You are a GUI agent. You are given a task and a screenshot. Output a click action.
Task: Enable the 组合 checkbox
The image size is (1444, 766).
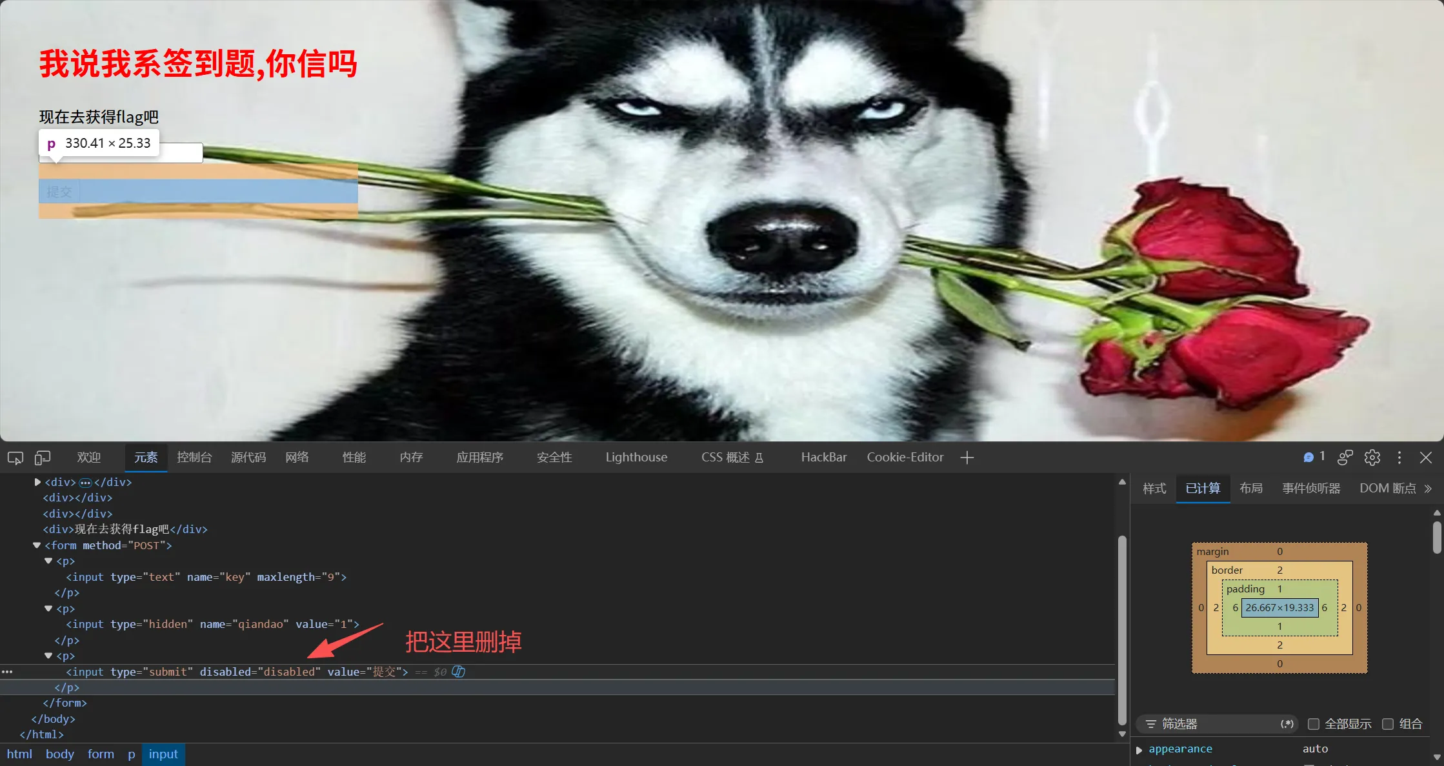(x=1388, y=724)
